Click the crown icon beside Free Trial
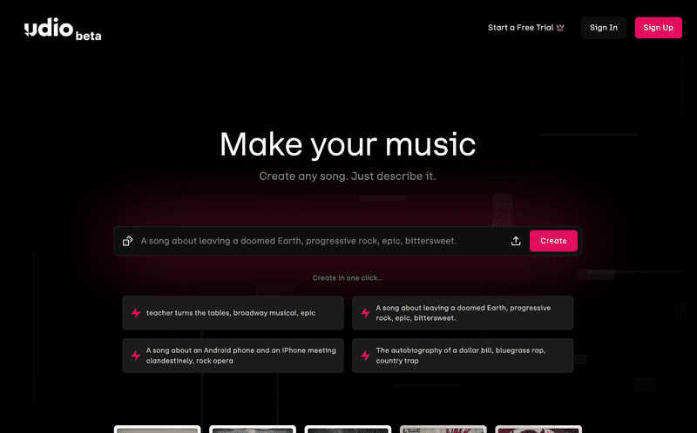Image resolution: width=697 pixels, height=433 pixels. (x=560, y=28)
